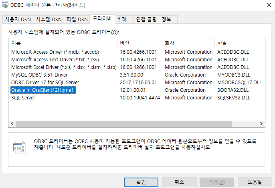The image size is (275, 188).
Task: Select the 드라이버 tab
Action: pos(102,18)
